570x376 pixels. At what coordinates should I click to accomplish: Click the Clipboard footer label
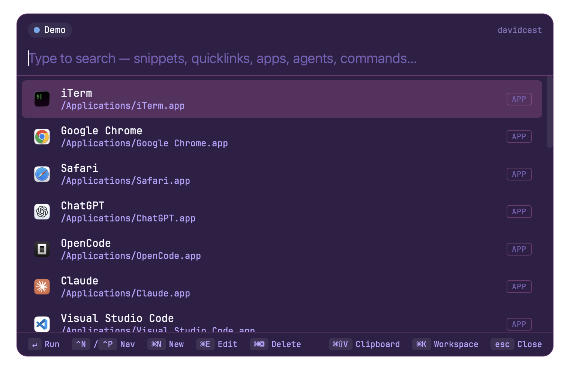click(378, 344)
